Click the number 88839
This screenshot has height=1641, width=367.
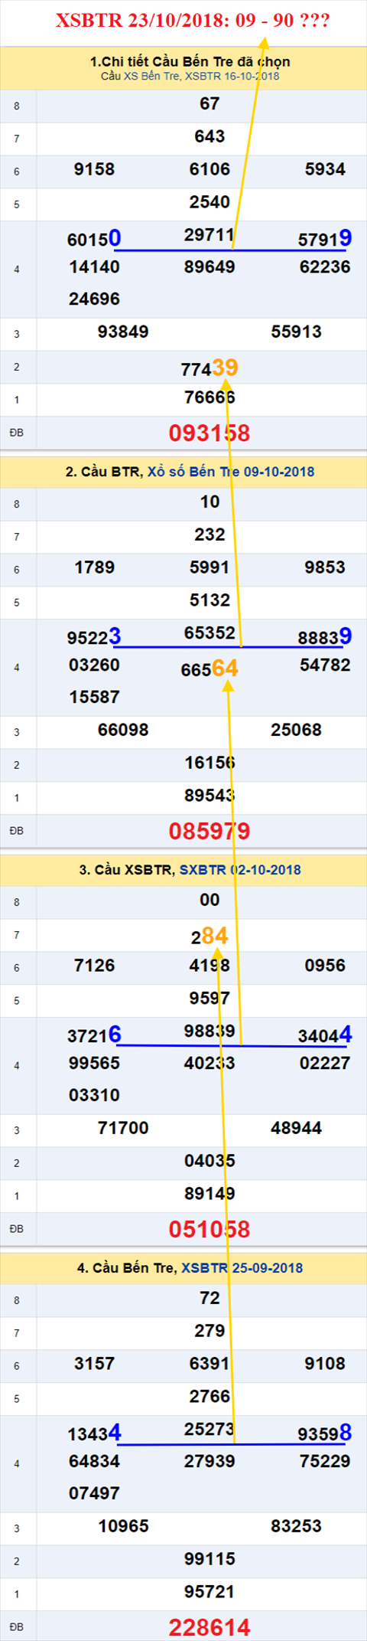click(x=325, y=637)
